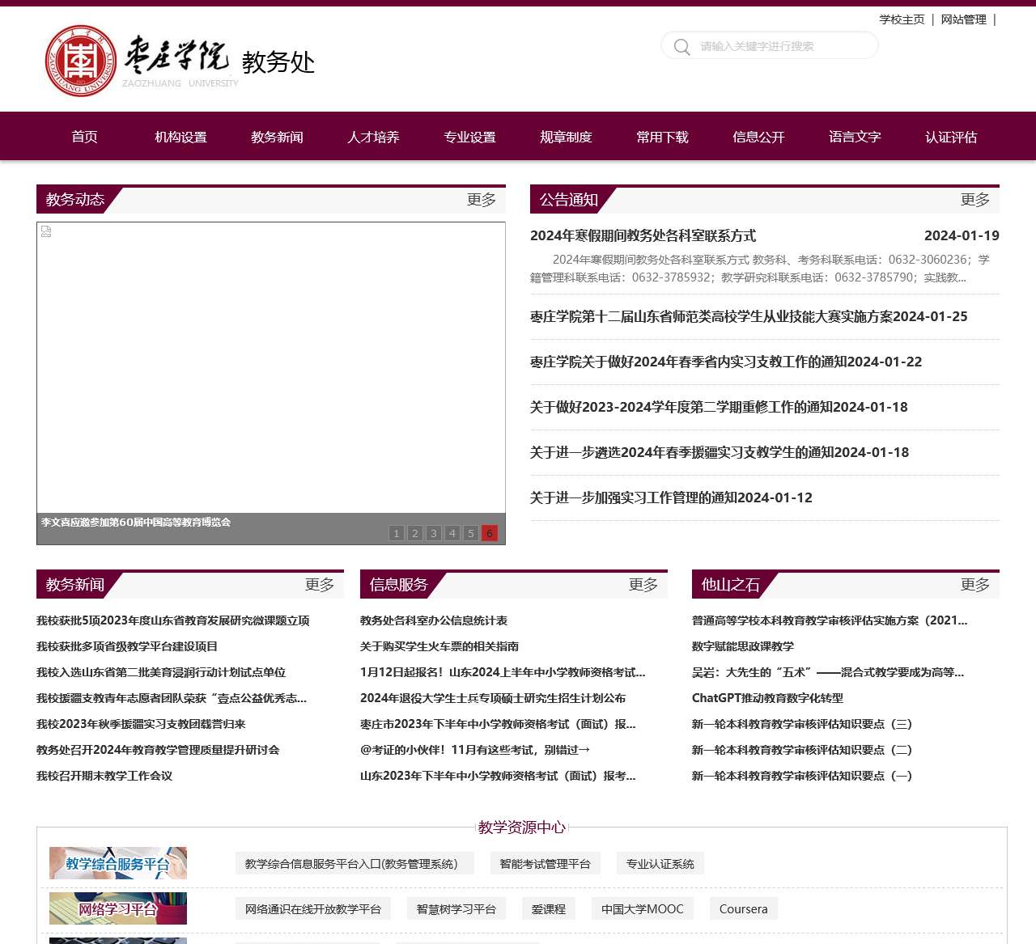1036x944 pixels.
Task: Select carousel slide indicator 3
Action: coord(434,533)
